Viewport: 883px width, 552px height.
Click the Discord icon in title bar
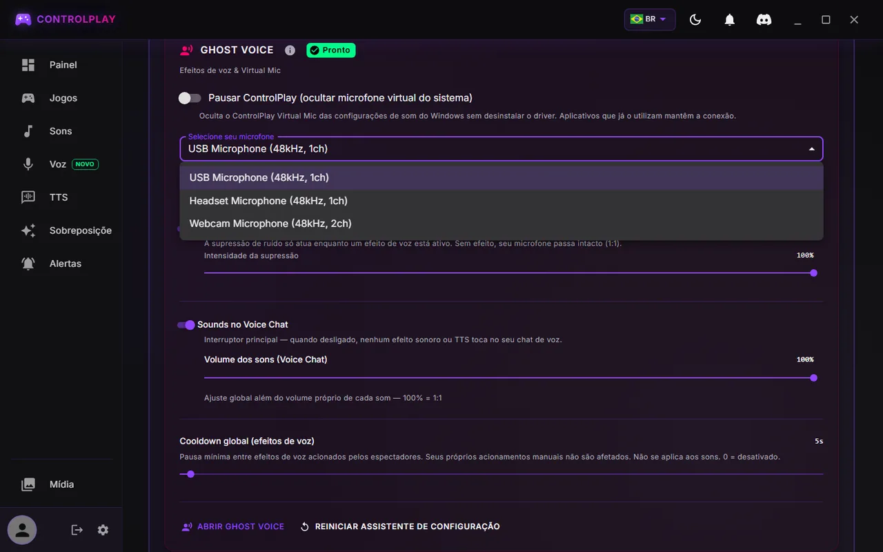(764, 19)
